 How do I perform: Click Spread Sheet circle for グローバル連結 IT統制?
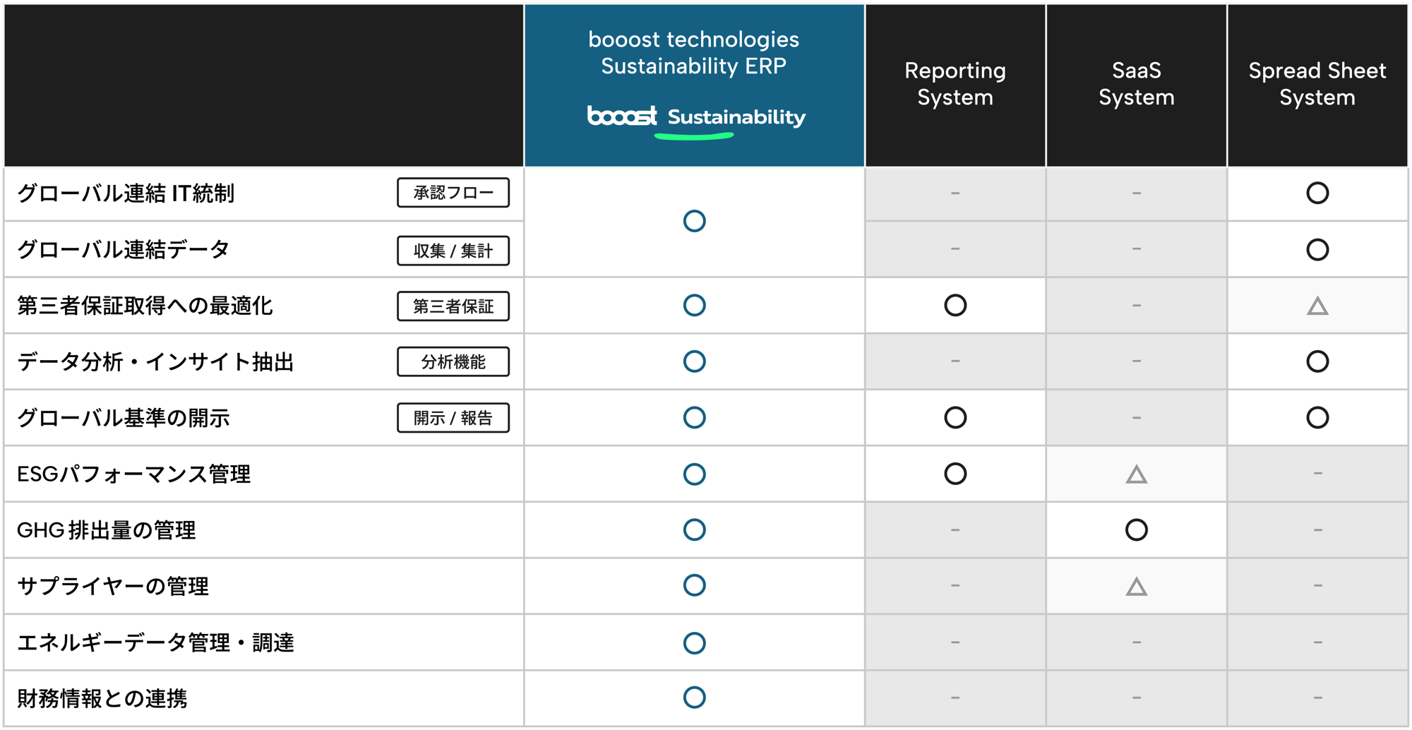tap(1317, 193)
